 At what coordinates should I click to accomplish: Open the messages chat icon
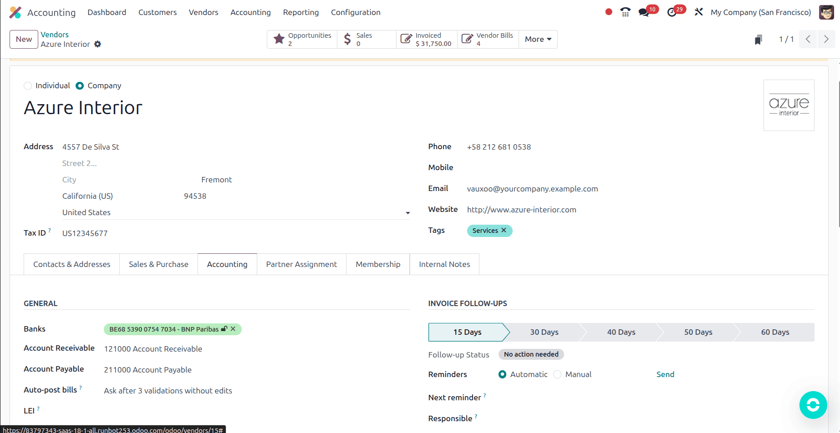pos(644,12)
